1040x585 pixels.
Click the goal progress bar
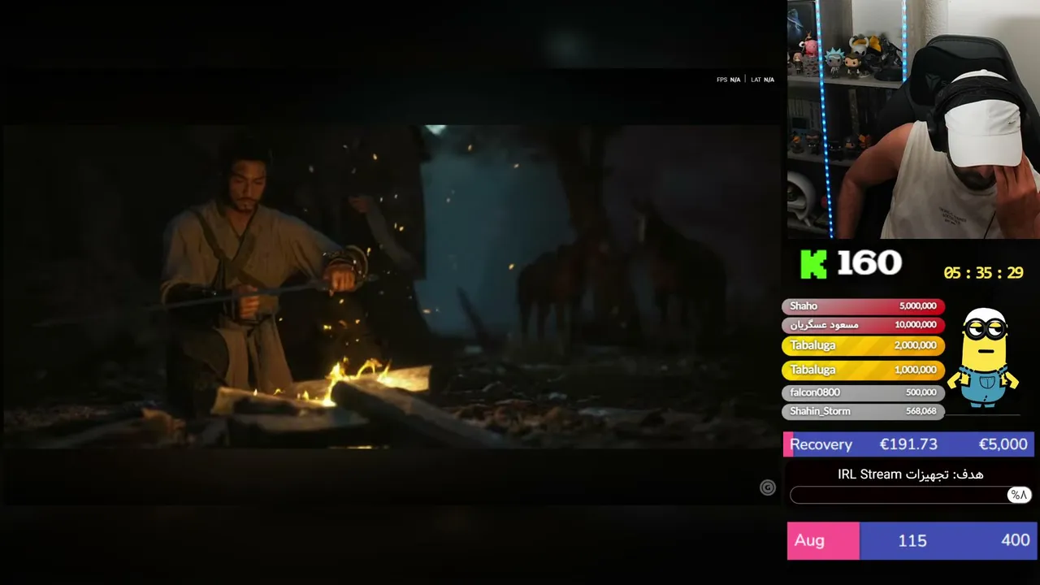pos(911,495)
